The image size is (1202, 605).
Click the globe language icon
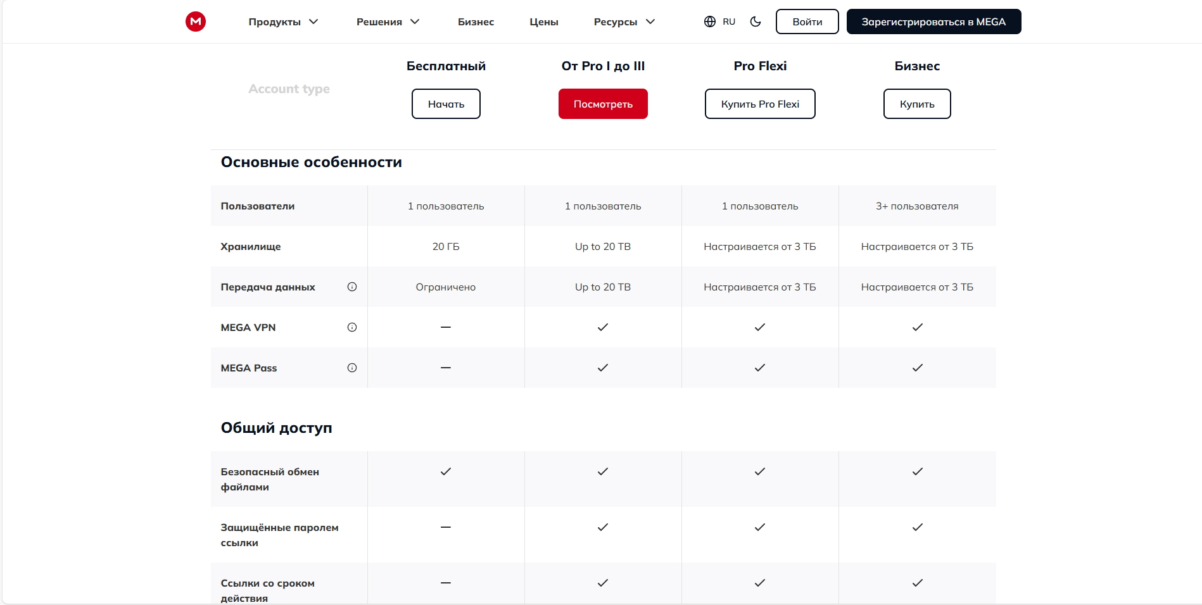[x=709, y=22]
